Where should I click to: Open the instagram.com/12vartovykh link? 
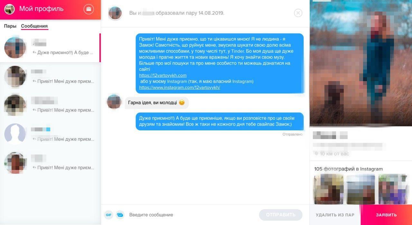tap(180, 87)
